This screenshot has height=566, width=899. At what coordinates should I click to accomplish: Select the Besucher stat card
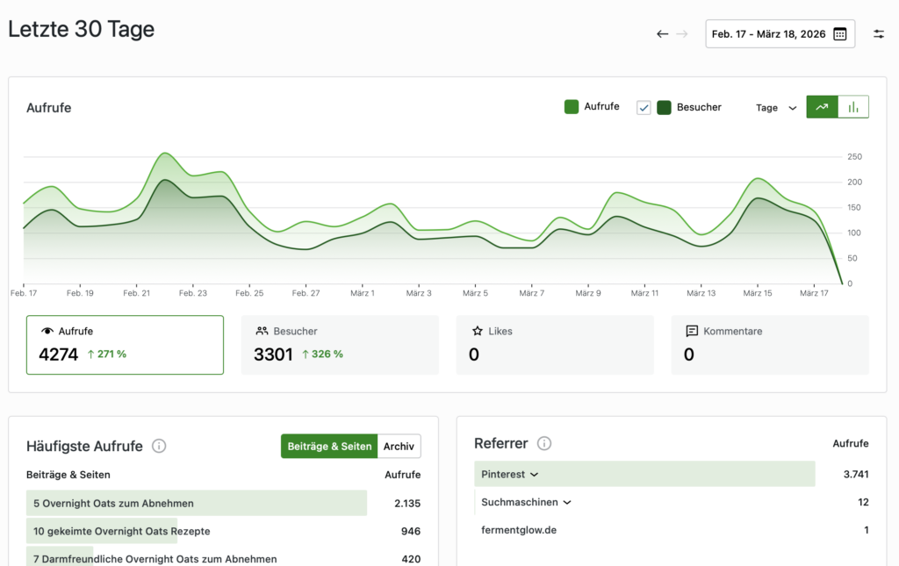pos(340,345)
